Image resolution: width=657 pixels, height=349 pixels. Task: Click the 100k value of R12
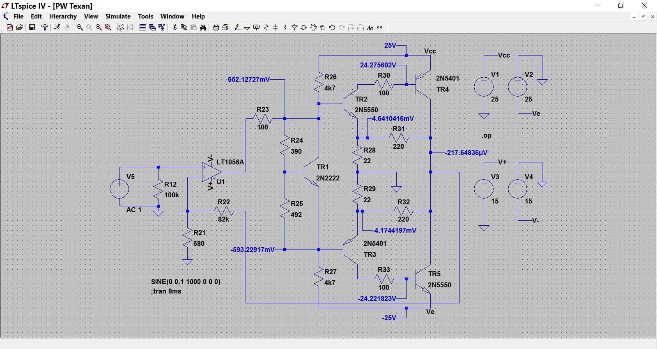pyautogui.click(x=172, y=195)
